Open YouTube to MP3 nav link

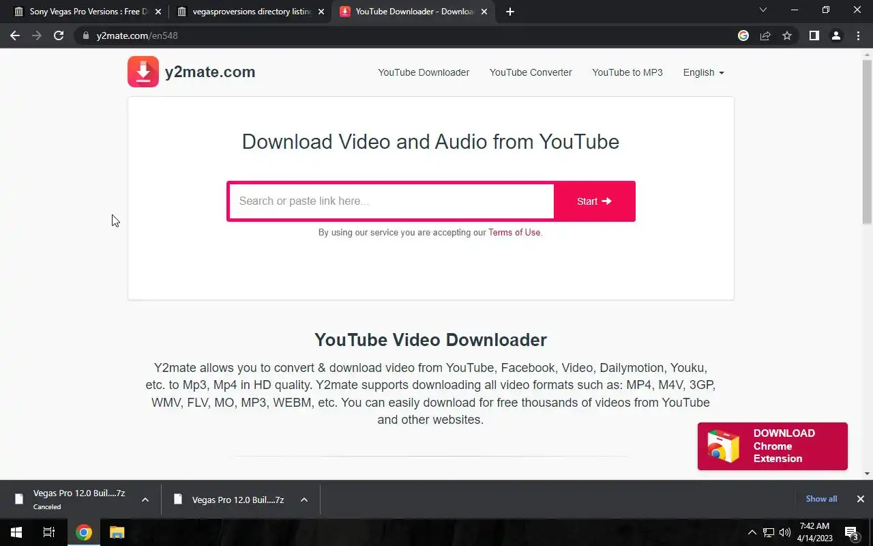(627, 72)
